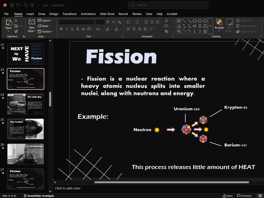Click the Align Text icon

(166, 26)
